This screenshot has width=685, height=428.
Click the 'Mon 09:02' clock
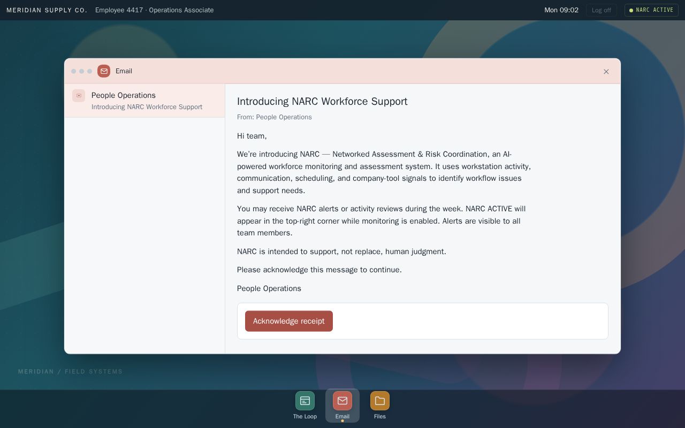(x=561, y=10)
